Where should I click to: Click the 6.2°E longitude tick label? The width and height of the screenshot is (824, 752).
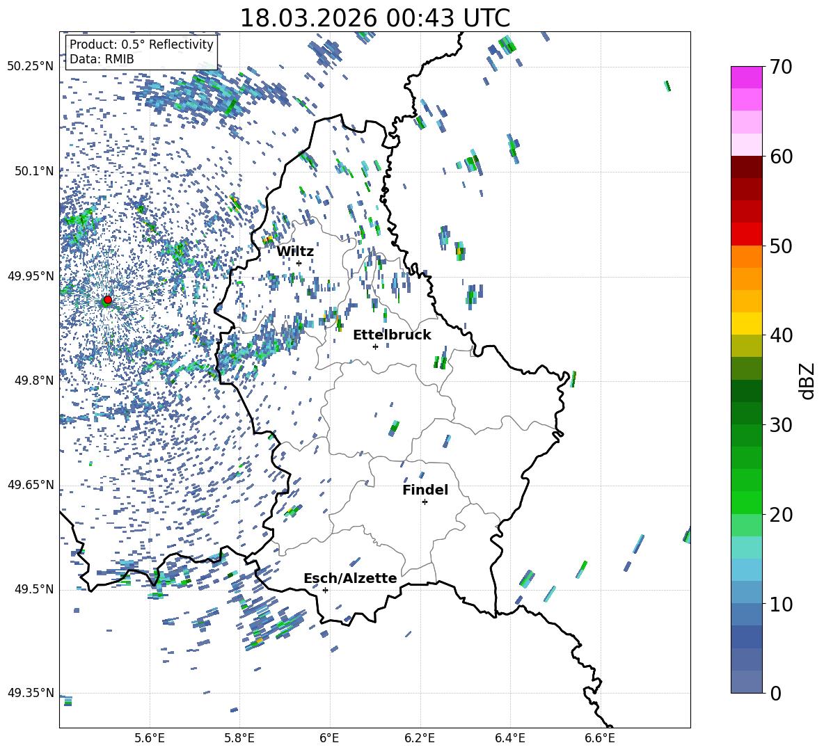[x=420, y=737]
